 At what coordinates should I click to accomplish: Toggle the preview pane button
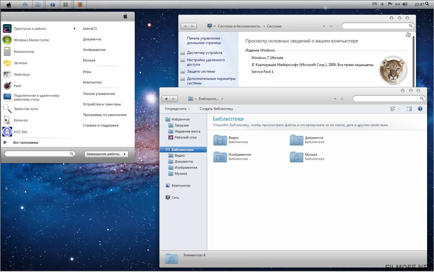coord(409,109)
